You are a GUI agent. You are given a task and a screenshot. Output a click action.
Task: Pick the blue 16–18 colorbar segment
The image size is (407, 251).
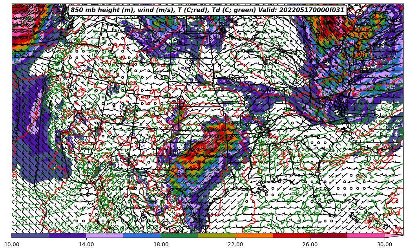(x=142, y=235)
